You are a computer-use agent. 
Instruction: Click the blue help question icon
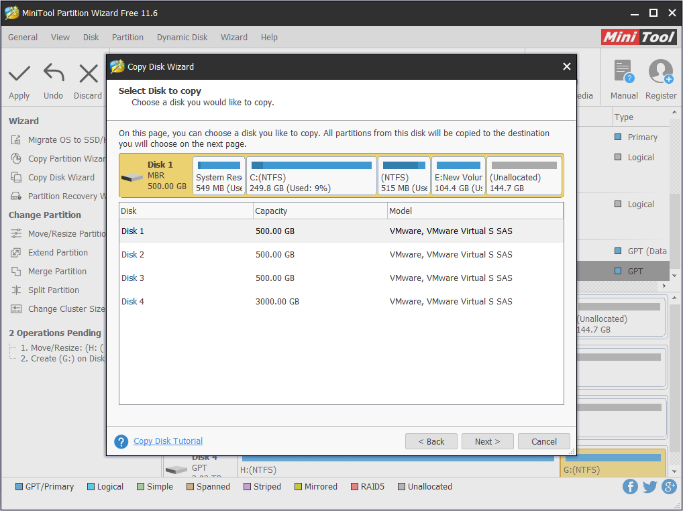click(121, 441)
